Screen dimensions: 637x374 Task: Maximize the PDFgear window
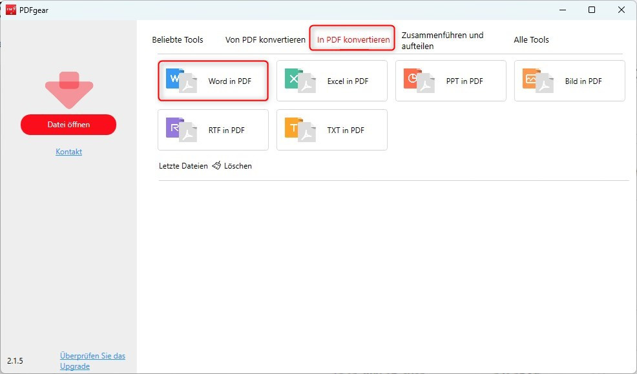coord(592,10)
